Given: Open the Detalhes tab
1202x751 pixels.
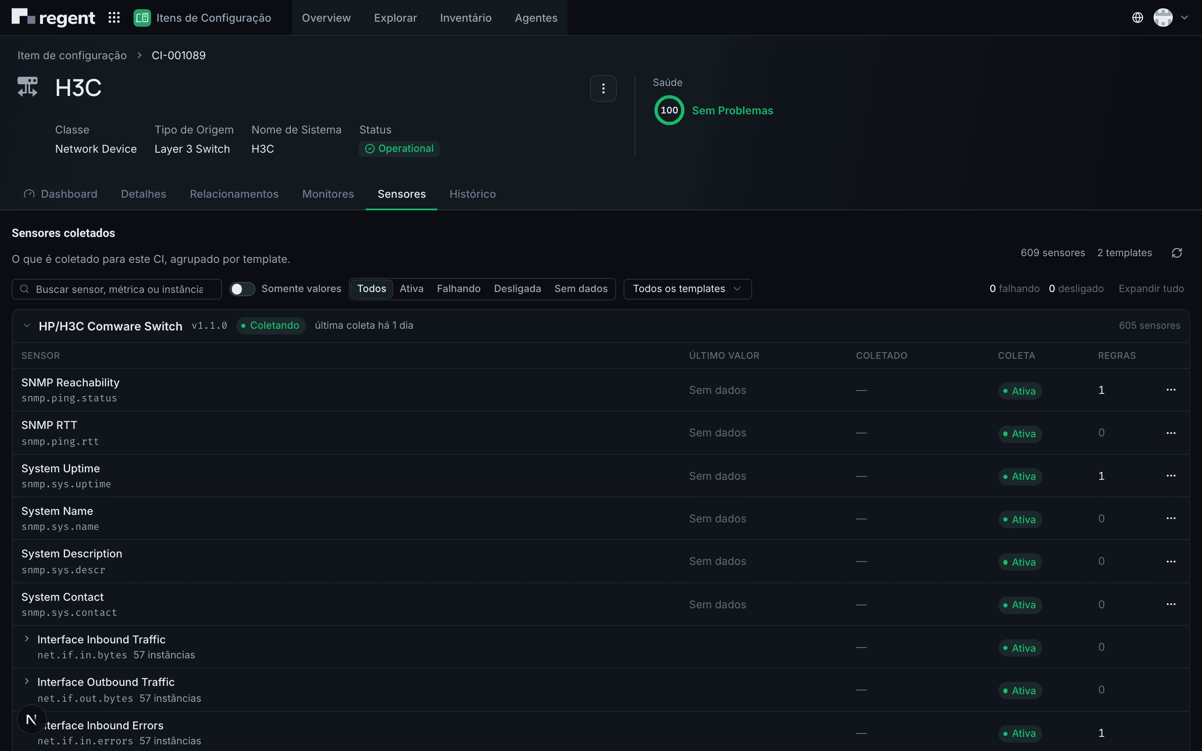Looking at the screenshot, I should [x=144, y=194].
